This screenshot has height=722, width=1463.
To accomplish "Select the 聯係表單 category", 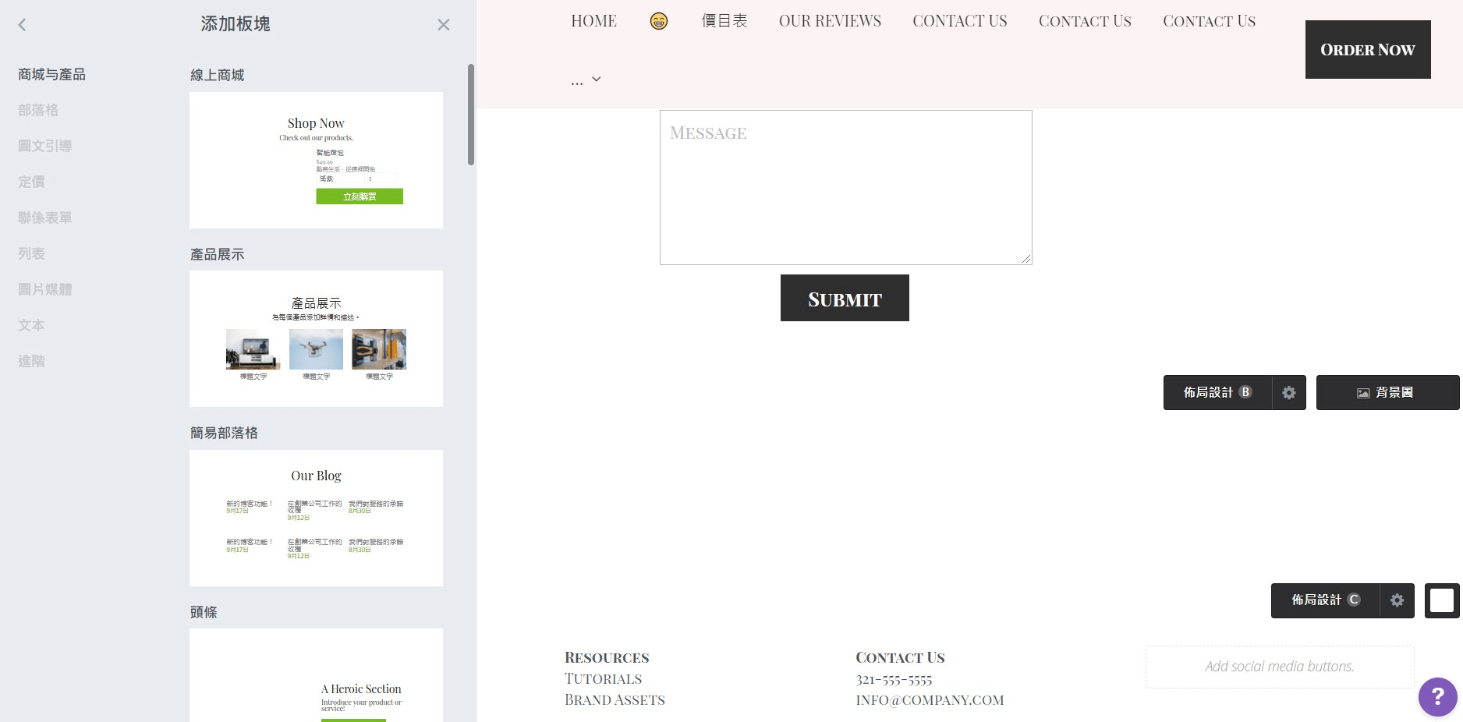I will click(45, 218).
